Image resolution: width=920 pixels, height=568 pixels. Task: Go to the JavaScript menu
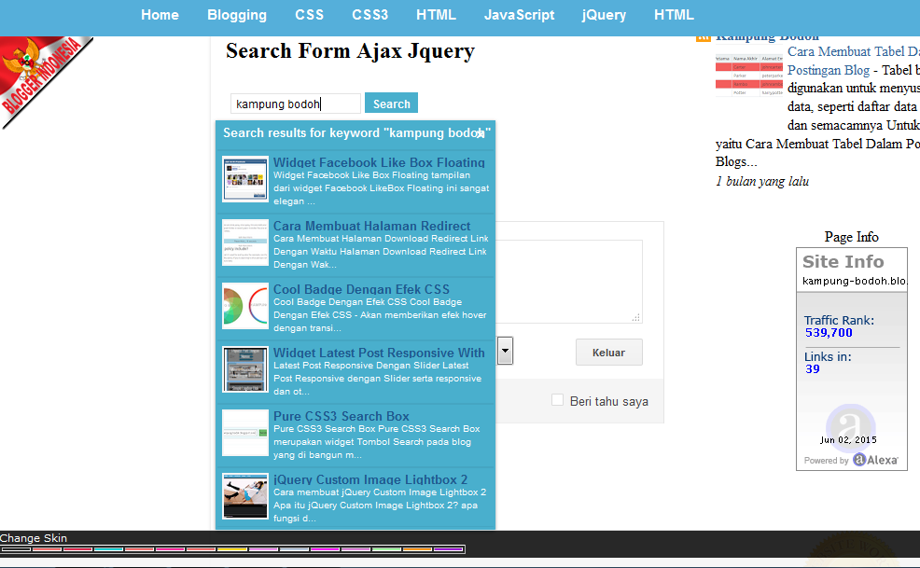click(x=519, y=15)
